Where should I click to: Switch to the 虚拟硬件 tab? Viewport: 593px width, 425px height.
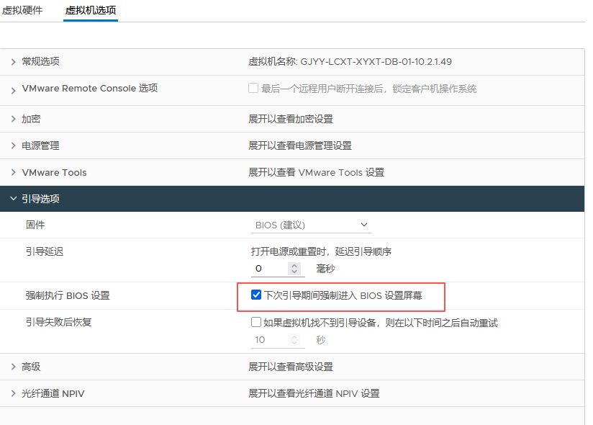[x=22, y=11]
